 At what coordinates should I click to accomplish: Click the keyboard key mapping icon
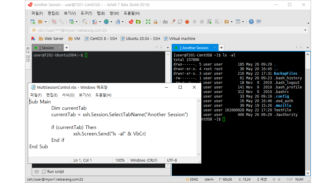pyautogui.click(x=165, y=22)
